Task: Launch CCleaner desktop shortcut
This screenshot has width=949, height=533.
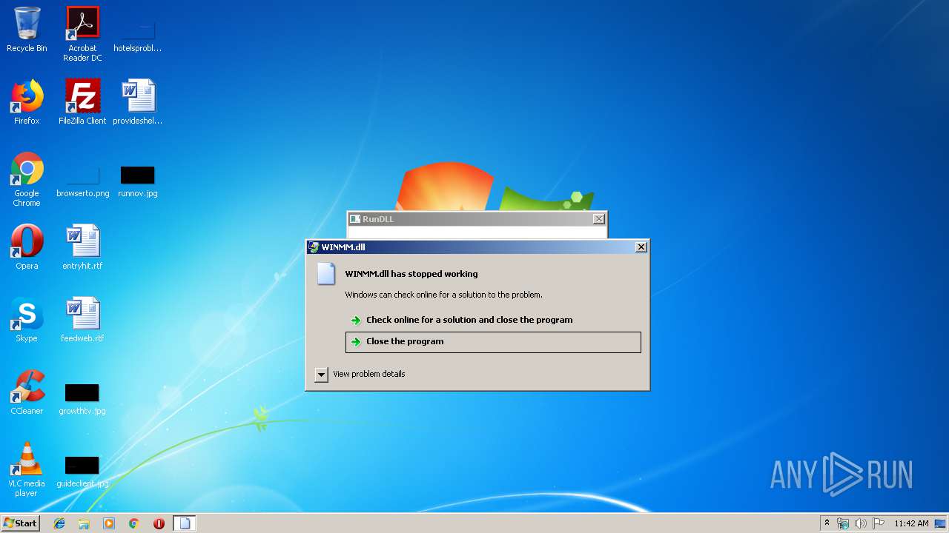Action: [x=27, y=392]
